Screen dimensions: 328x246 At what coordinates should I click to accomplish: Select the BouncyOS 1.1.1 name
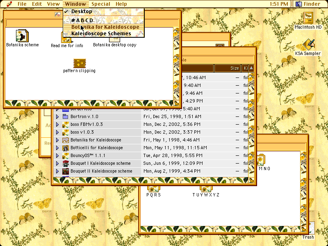pyautogui.click(x=88, y=156)
